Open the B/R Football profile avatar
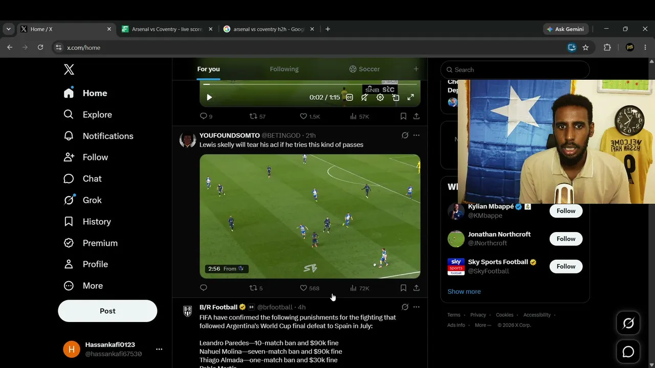This screenshot has width=655, height=368. coord(188,311)
